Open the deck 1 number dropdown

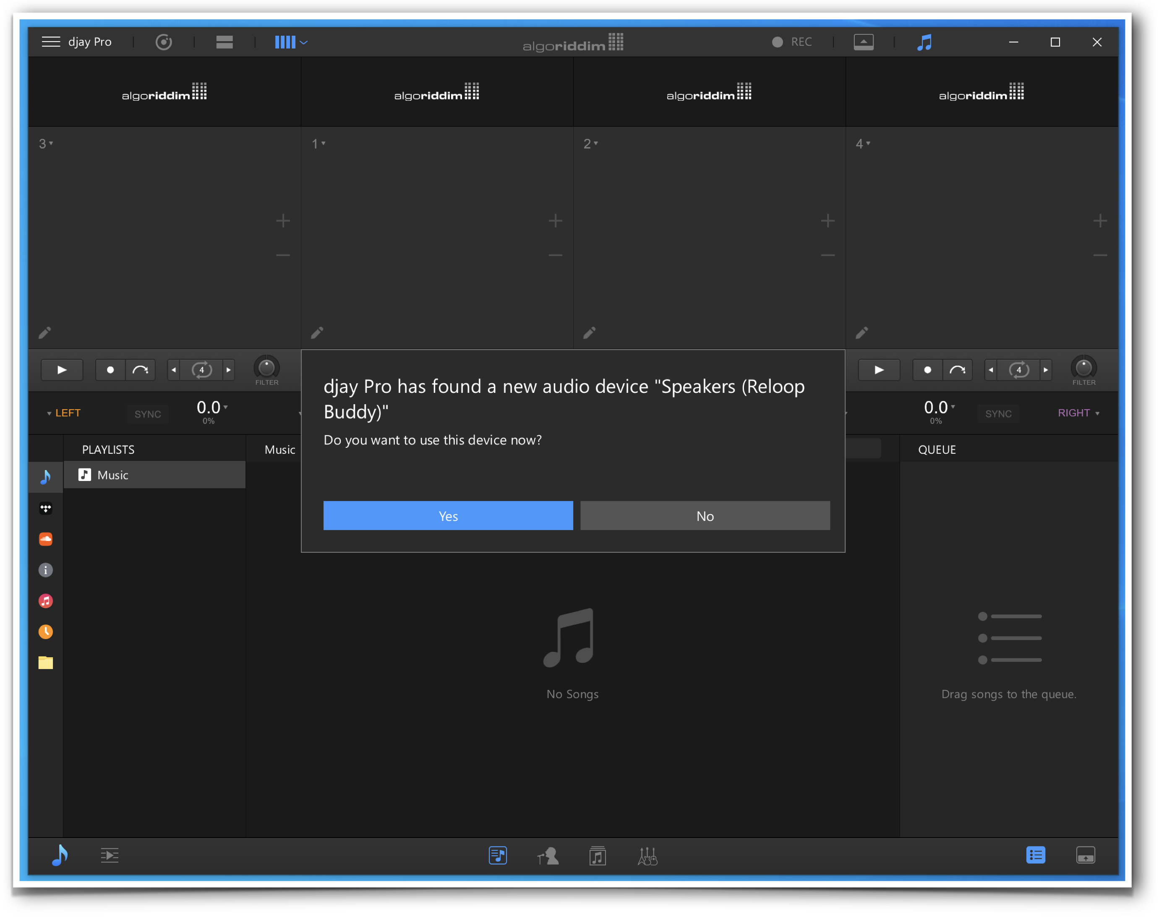click(x=318, y=144)
